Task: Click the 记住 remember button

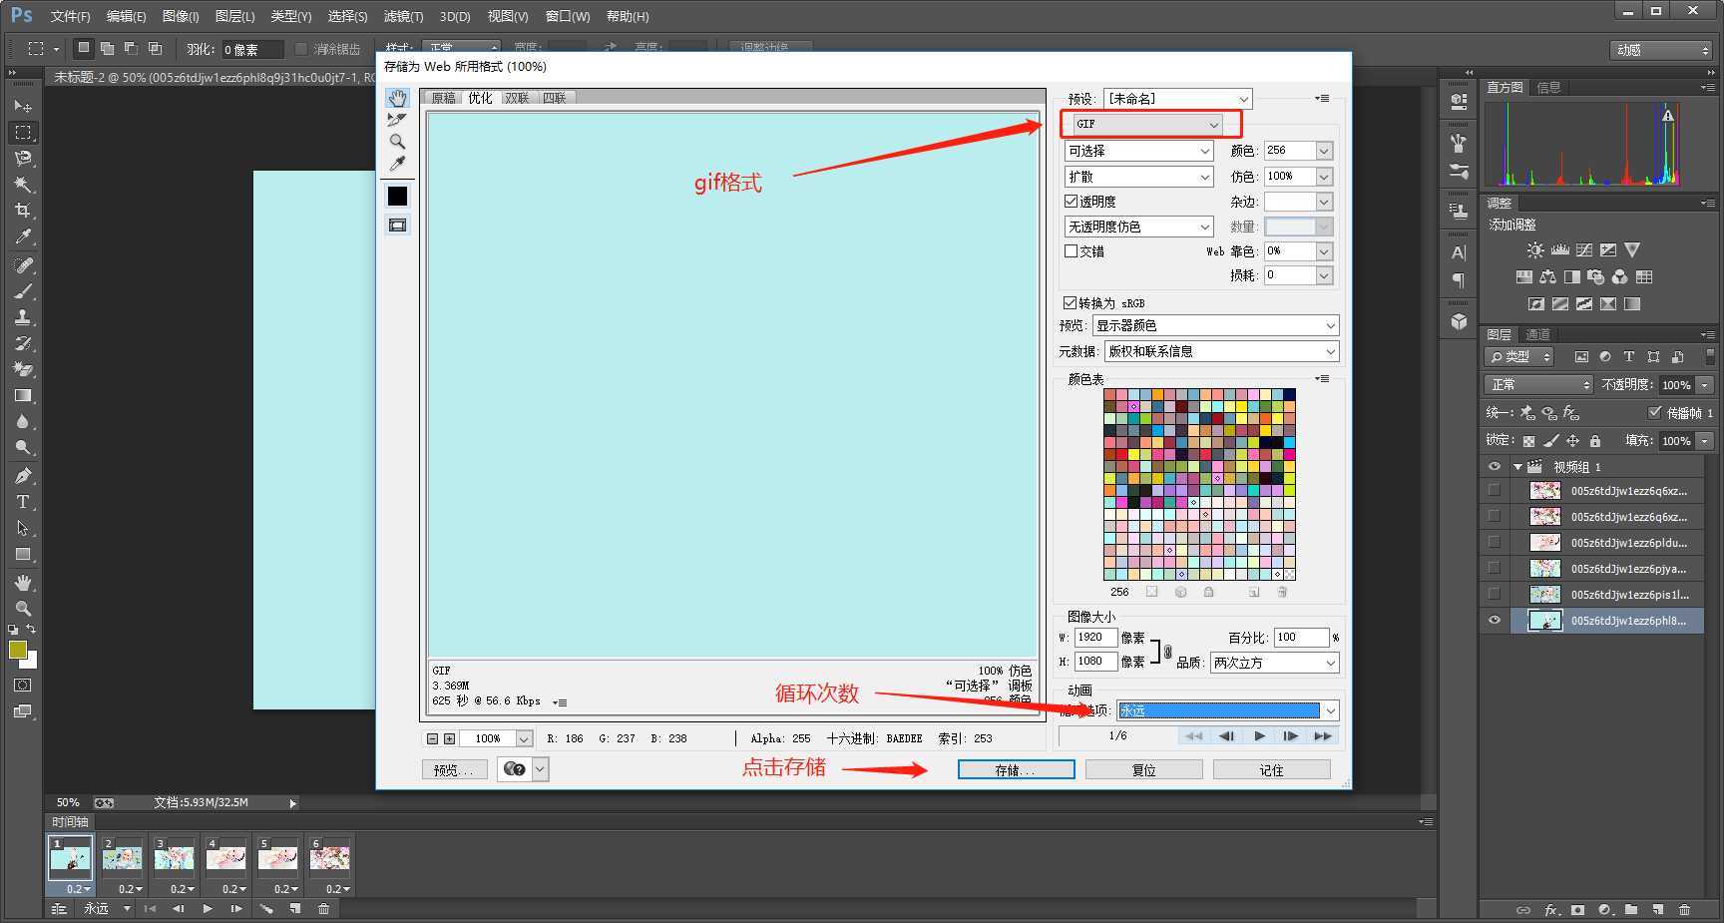Action: (1271, 770)
